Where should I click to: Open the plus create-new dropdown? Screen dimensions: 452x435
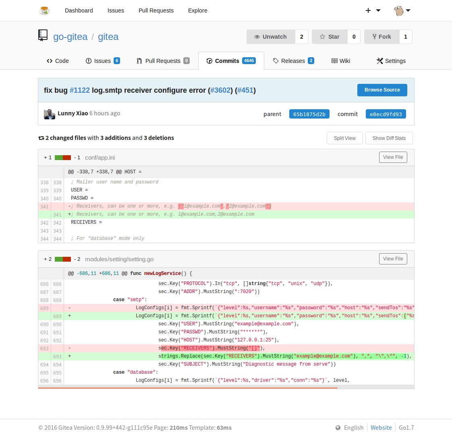tap(373, 10)
